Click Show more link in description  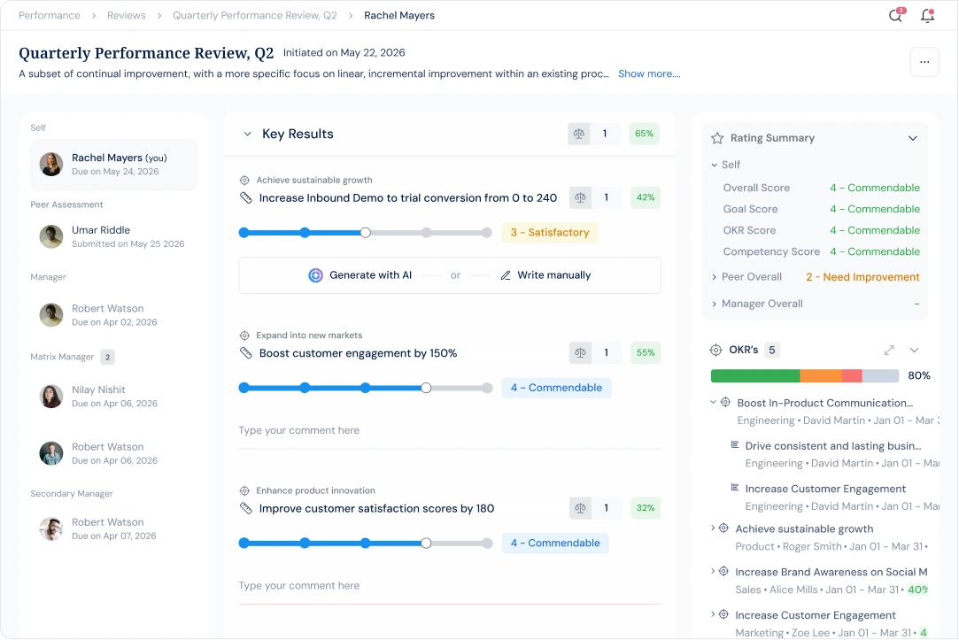pos(649,74)
